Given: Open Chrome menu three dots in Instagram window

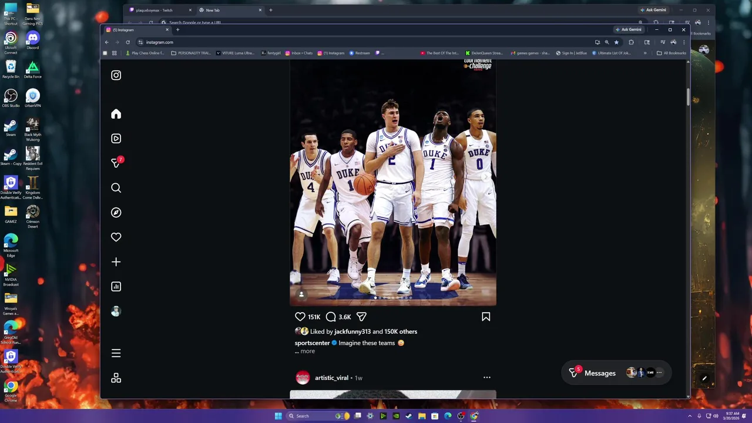Looking at the screenshot, I should [683, 42].
